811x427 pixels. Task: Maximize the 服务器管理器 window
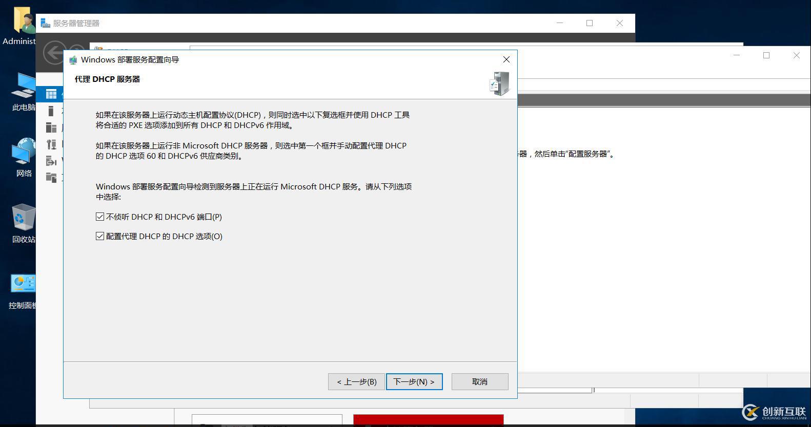pos(590,23)
